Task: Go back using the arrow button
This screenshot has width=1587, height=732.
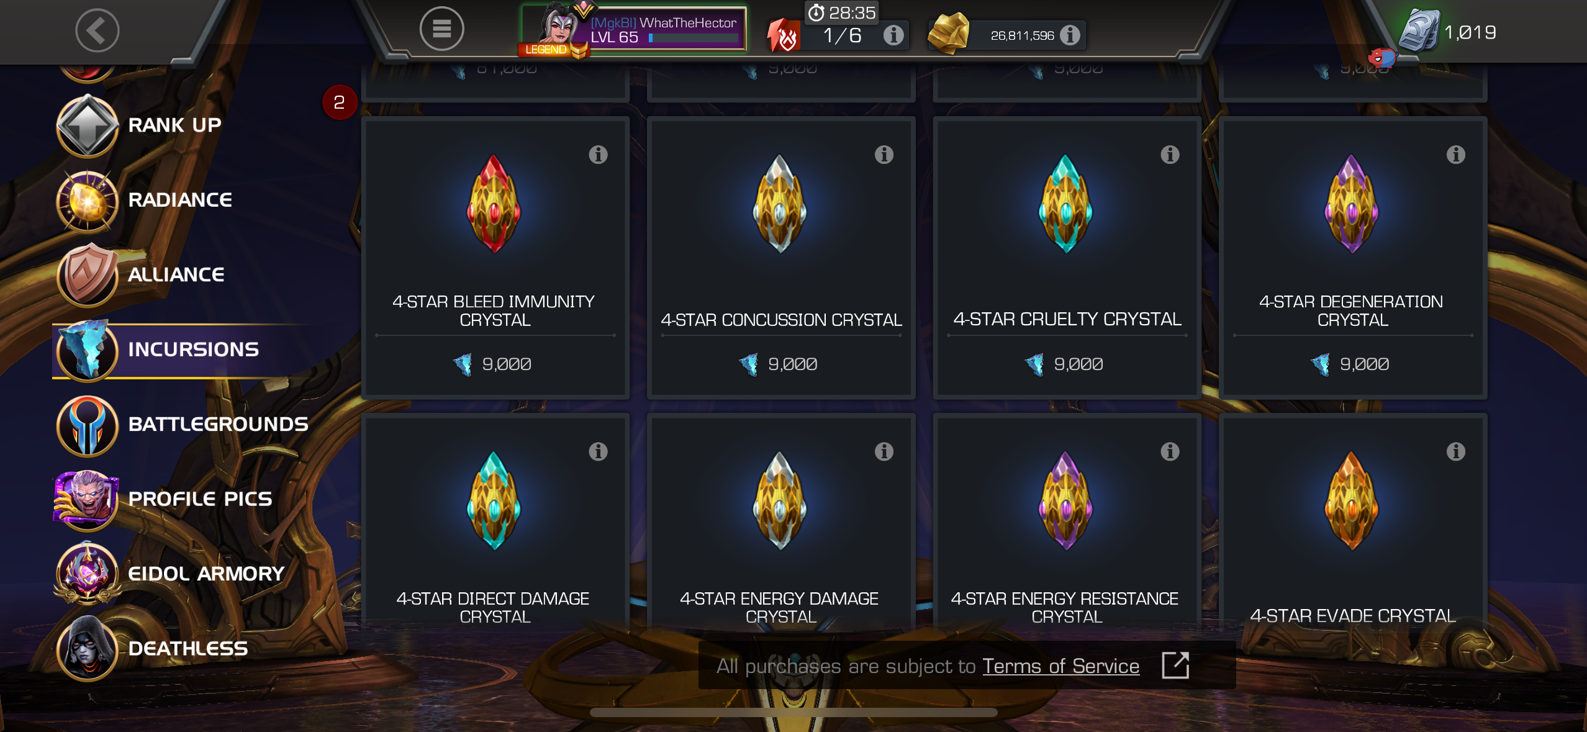Action: pyautogui.click(x=97, y=30)
